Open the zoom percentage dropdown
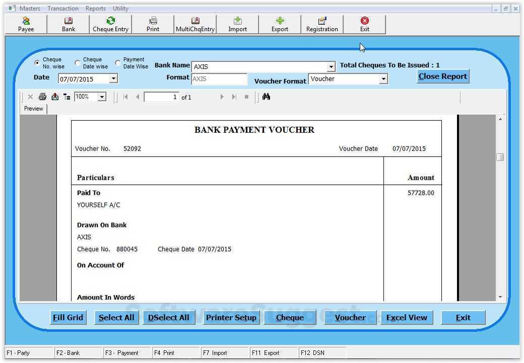The image size is (524, 363). [x=100, y=96]
